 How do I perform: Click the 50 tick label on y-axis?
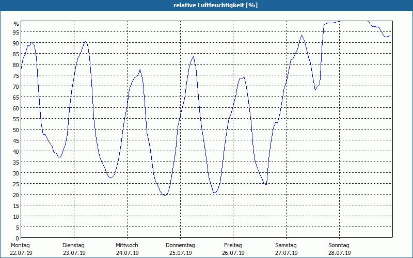point(16,130)
